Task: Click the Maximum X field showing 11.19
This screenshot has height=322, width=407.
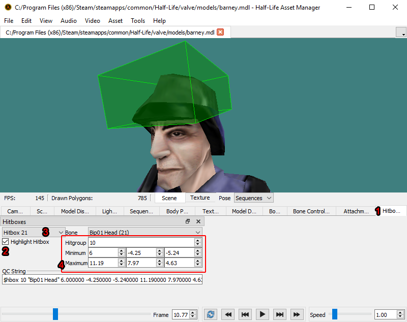Action: click(103, 263)
